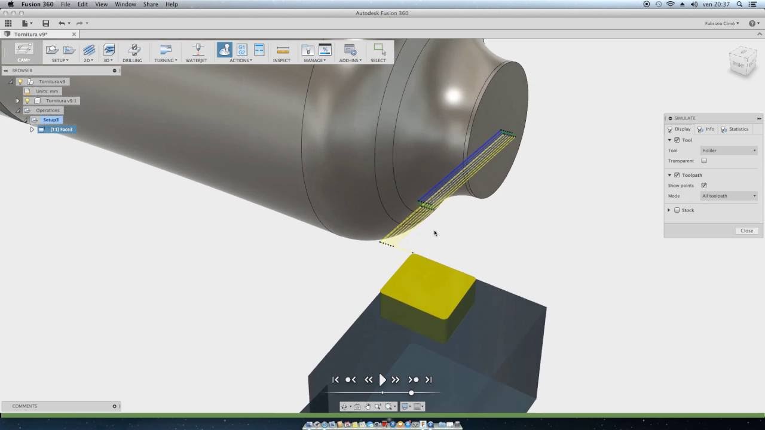Select the Pan hand tool
Screen dimensions: 765x430
coord(368,406)
